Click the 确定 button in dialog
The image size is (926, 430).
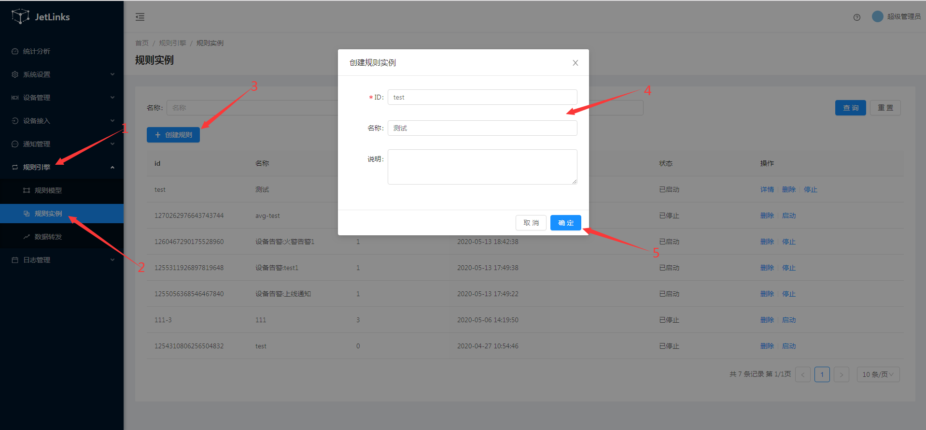[x=565, y=223]
